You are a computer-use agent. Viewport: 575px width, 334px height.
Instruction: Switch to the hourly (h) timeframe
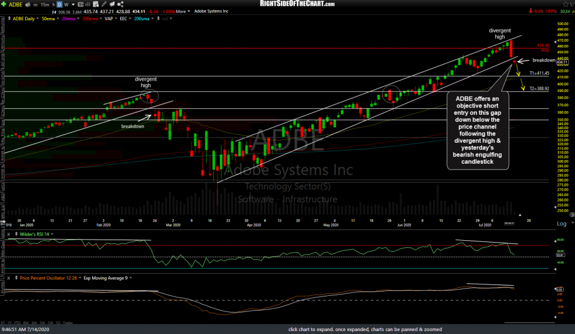[53, 5]
